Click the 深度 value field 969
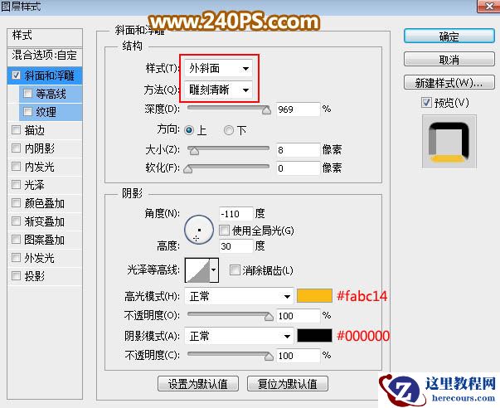The height and width of the screenshot is (408, 500). [x=298, y=109]
